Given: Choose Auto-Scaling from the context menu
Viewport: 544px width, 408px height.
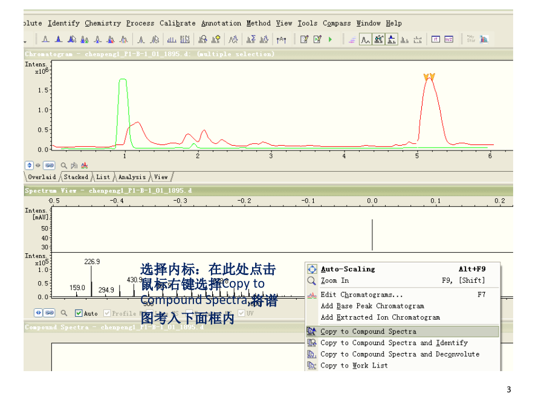Looking at the screenshot, I should point(403,269).
